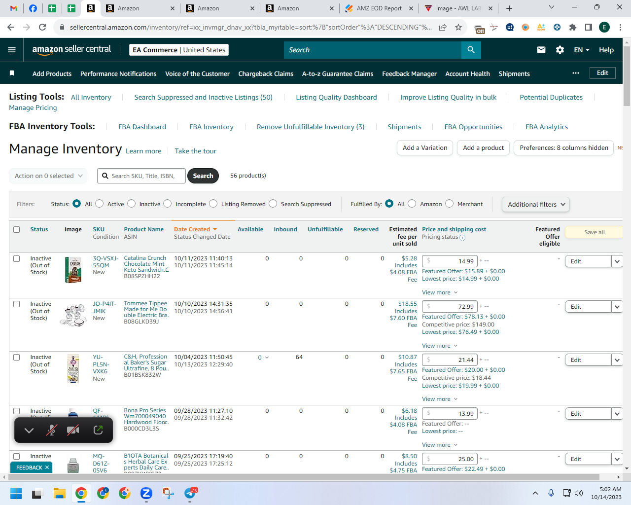The height and width of the screenshot is (505, 631).
Task: Click the Search SKU, Title, ISBN field
Action: pos(141,176)
